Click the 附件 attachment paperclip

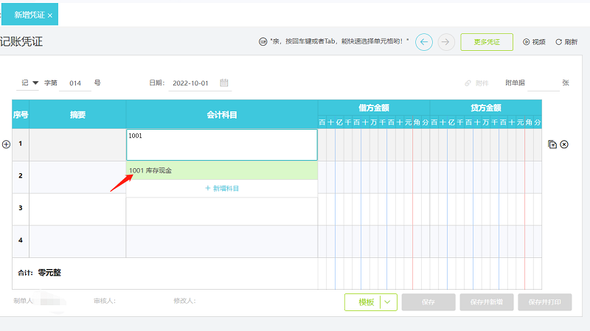point(468,83)
